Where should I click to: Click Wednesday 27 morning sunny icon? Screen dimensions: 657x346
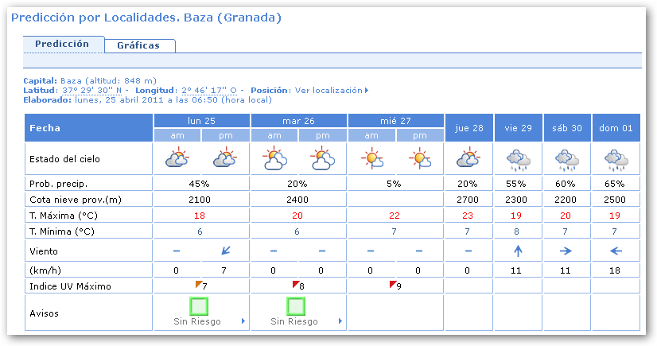pyautogui.click(x=371, y=159)
